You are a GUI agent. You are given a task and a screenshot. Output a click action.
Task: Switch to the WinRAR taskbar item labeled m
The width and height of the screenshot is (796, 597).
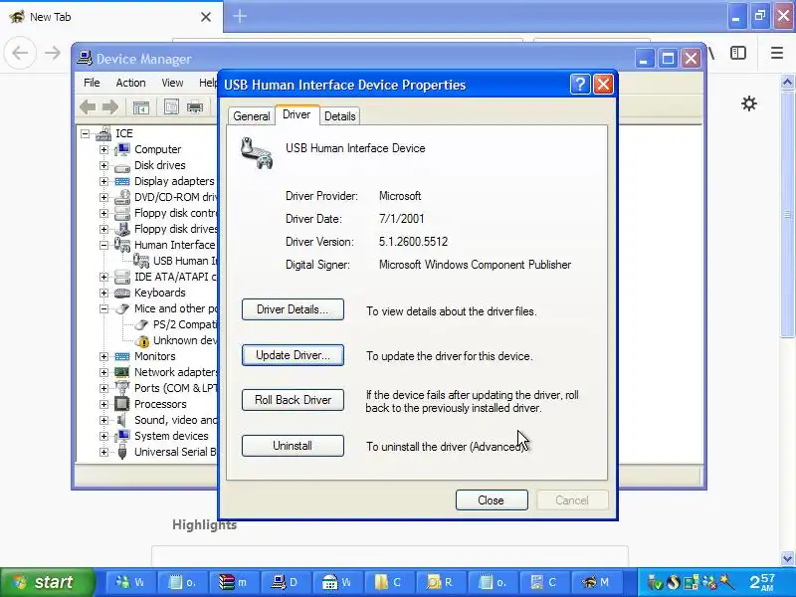(x=234, y=583)
